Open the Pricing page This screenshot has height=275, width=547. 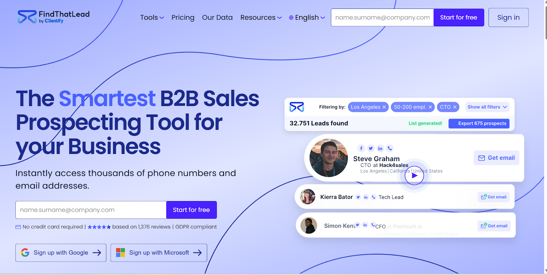pos(183,17)
